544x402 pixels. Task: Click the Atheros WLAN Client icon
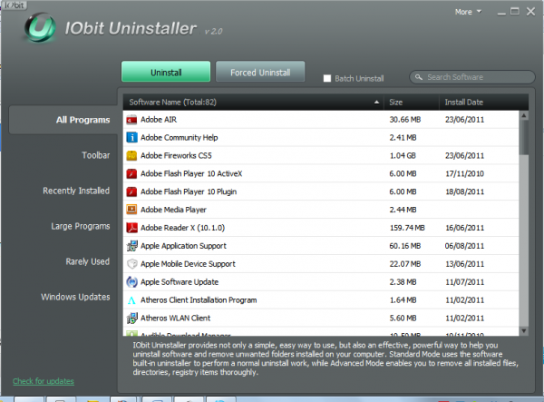click(131, 318)
